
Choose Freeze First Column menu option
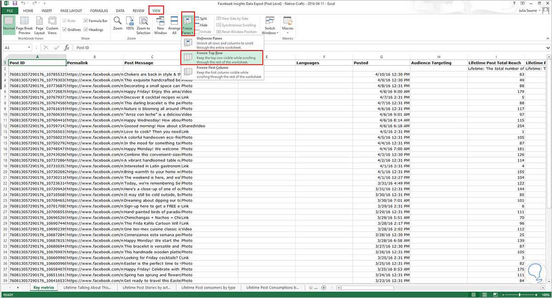pos(223,72)
